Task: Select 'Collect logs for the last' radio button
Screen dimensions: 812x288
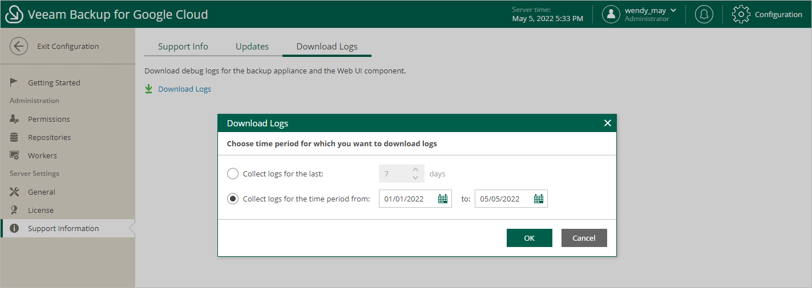Action: (x=233, y=174)
